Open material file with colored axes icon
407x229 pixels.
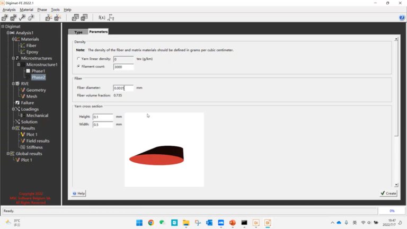click(49, 17)
